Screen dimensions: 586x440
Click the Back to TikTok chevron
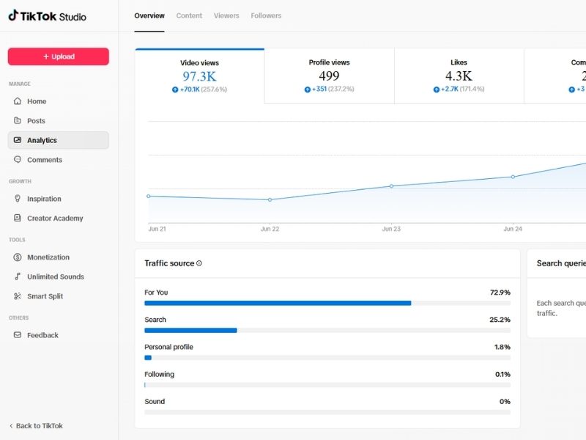coord(11,426)
